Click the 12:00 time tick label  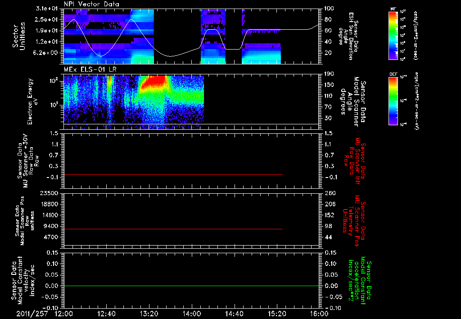coord(64,314)
